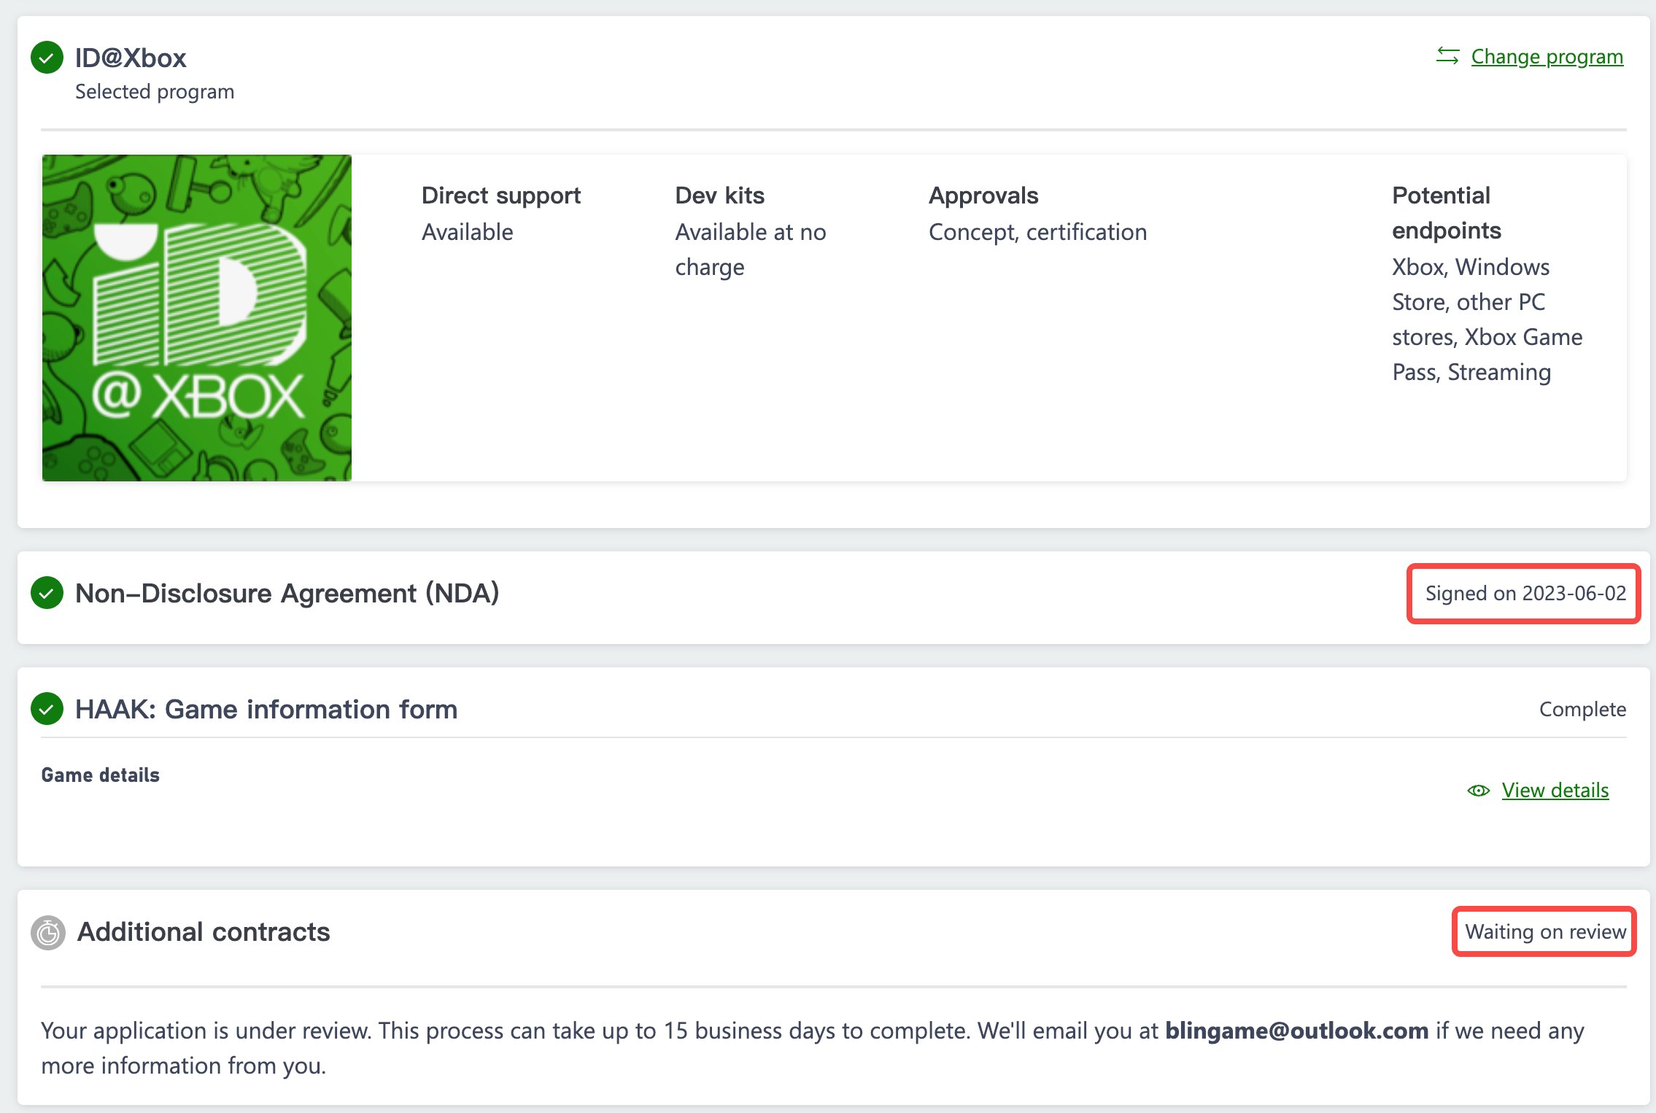Click the green checkmark beside ID@Xbox
The image size is (1656, 1113).
[x=47, y=58]
